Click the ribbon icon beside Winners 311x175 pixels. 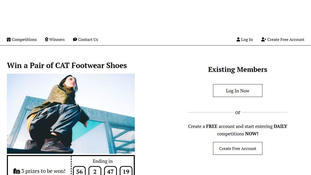pos(47,39)
